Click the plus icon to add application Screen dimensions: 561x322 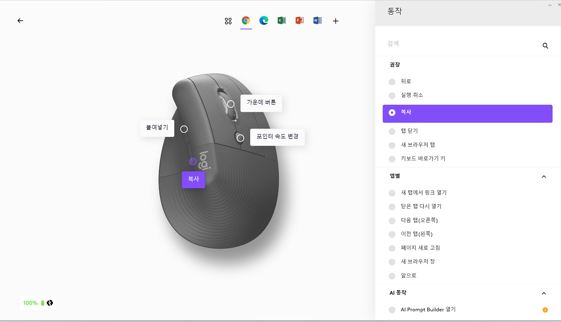click(335, 21)
